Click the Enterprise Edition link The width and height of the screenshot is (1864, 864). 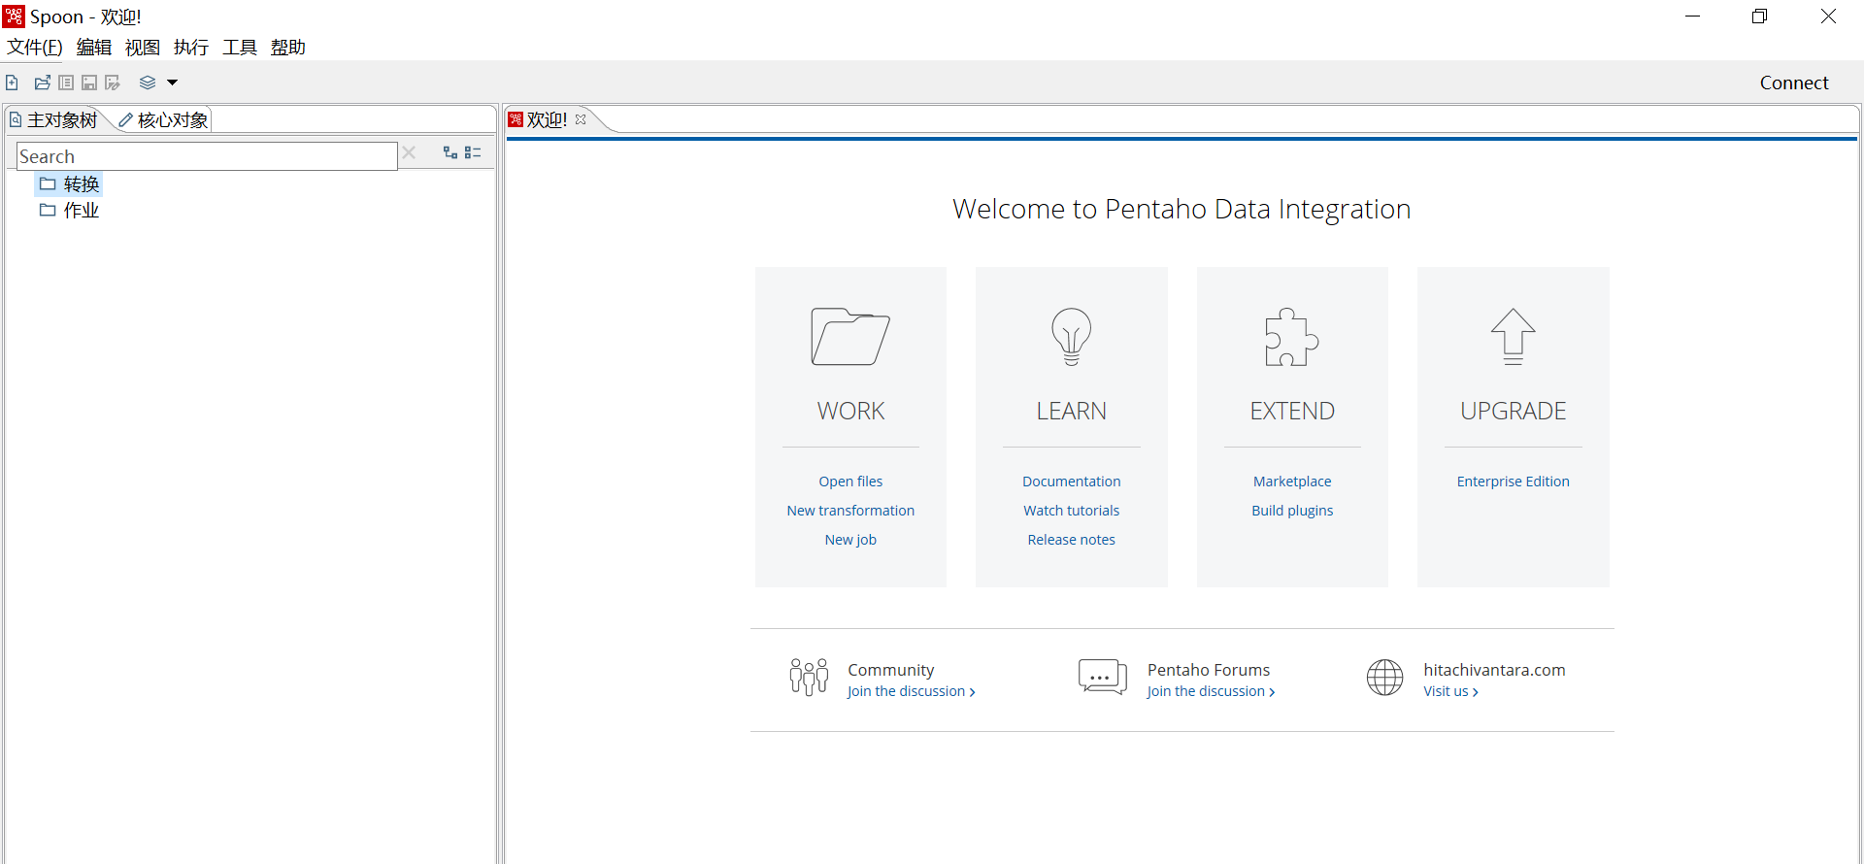click(1514, 482)
